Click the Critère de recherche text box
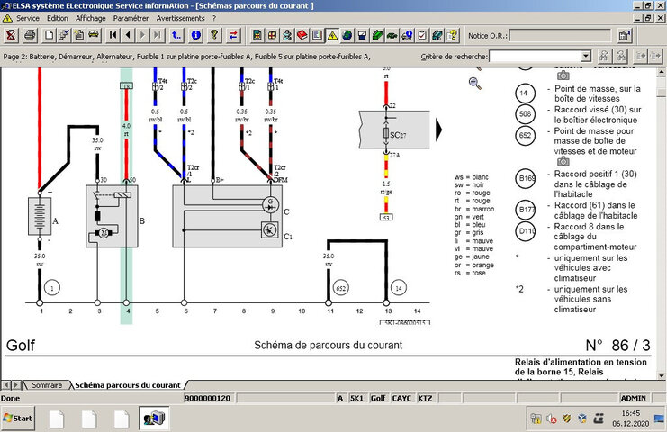 pyautogui.click(x=536, y=56)
